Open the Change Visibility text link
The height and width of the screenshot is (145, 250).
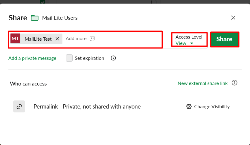click(212, 106)
